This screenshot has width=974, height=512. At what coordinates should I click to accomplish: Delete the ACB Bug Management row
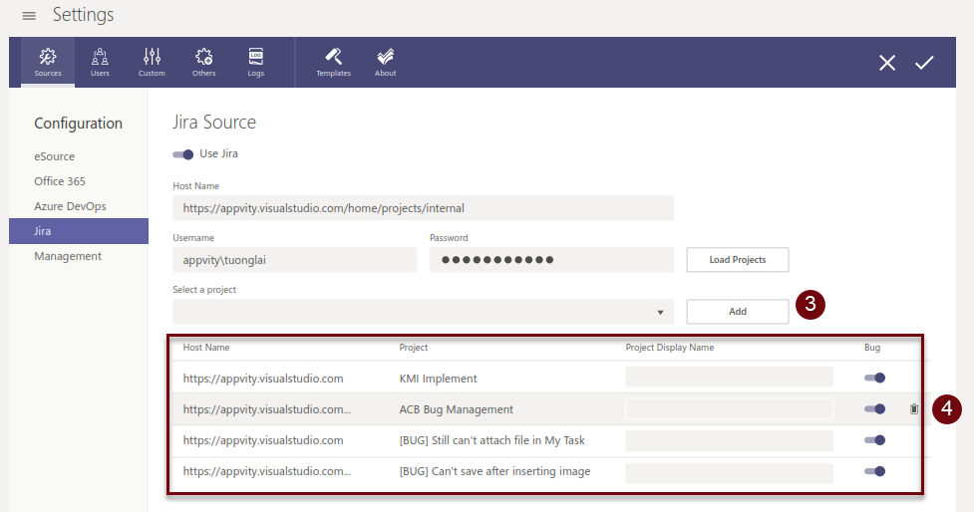pos(914,408)
